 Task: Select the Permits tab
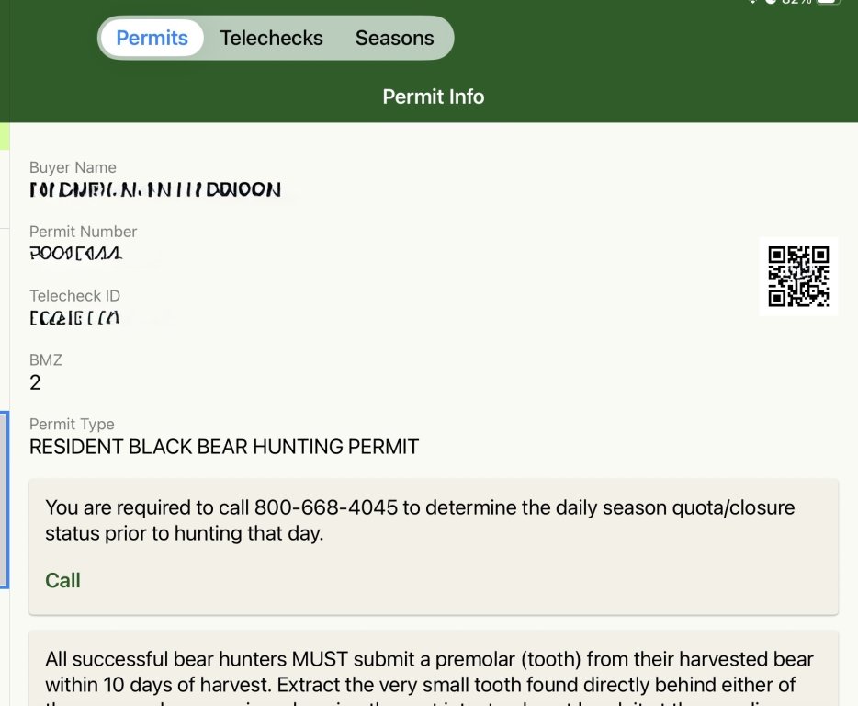(152, 38)
